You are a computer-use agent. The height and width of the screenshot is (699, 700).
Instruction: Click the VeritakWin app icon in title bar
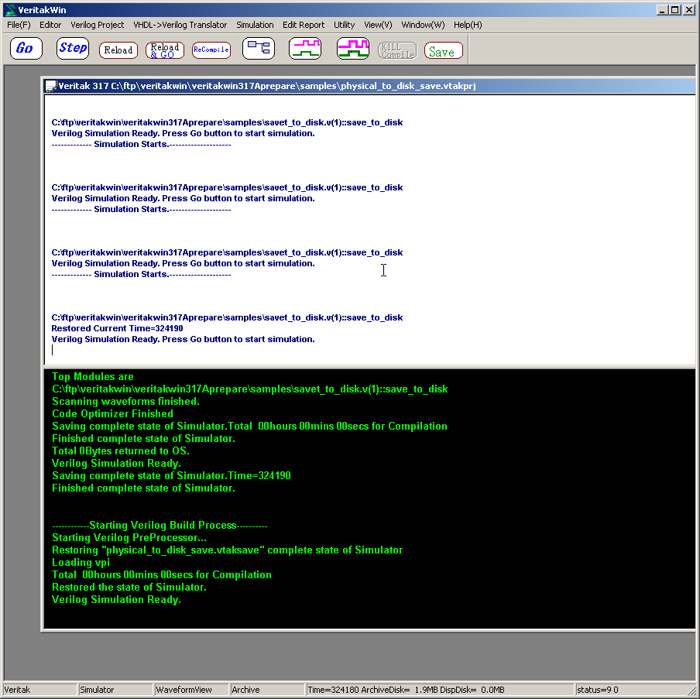[10, 10]
